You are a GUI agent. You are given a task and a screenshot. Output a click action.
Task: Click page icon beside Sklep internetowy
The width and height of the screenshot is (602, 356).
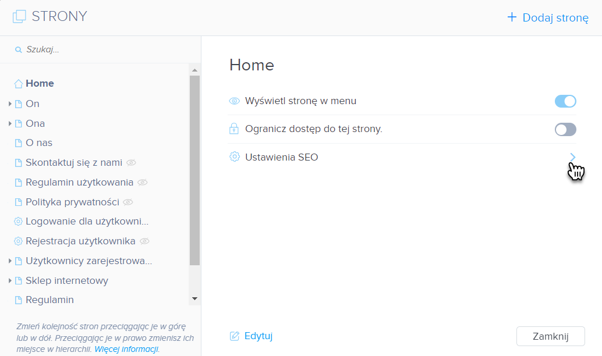pyautogui.click(x=19, y=281)
